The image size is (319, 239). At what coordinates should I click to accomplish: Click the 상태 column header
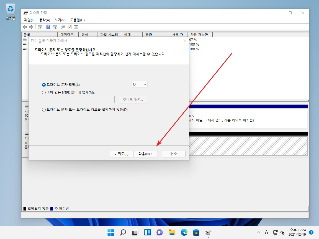click(x=132, y=35)
